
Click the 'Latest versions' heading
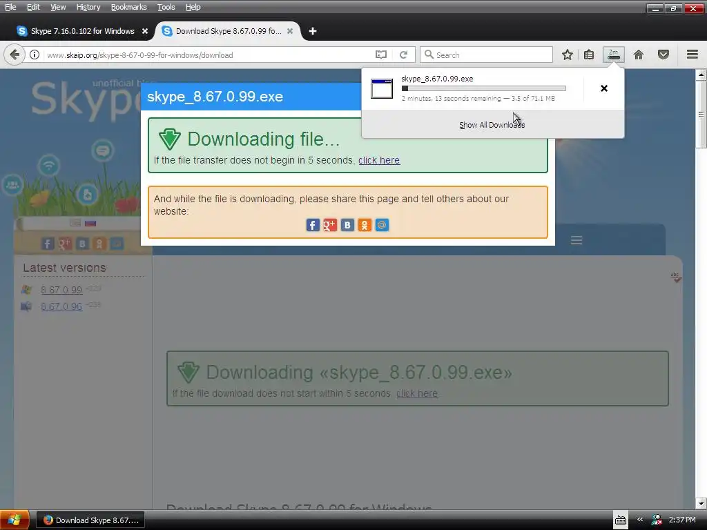[x=64, y=268]
